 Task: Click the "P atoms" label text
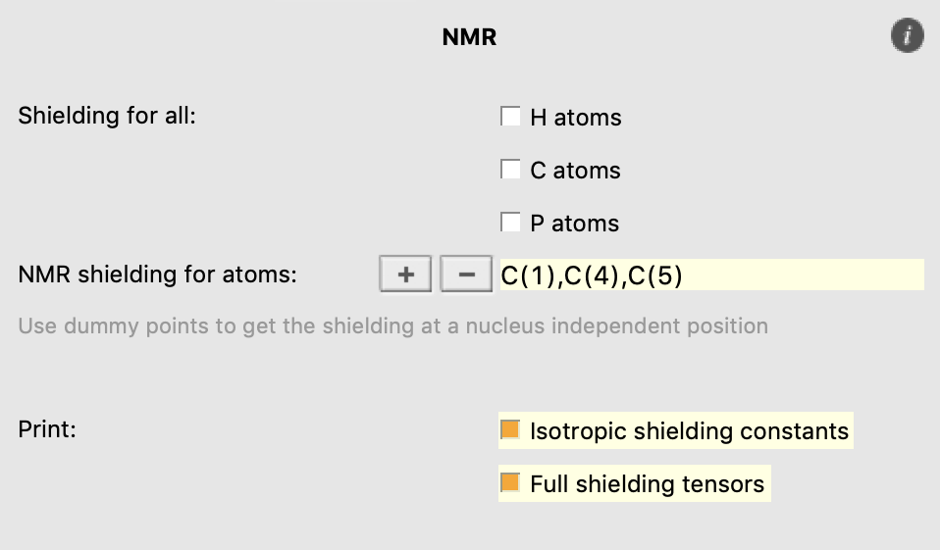pos(574,224)
